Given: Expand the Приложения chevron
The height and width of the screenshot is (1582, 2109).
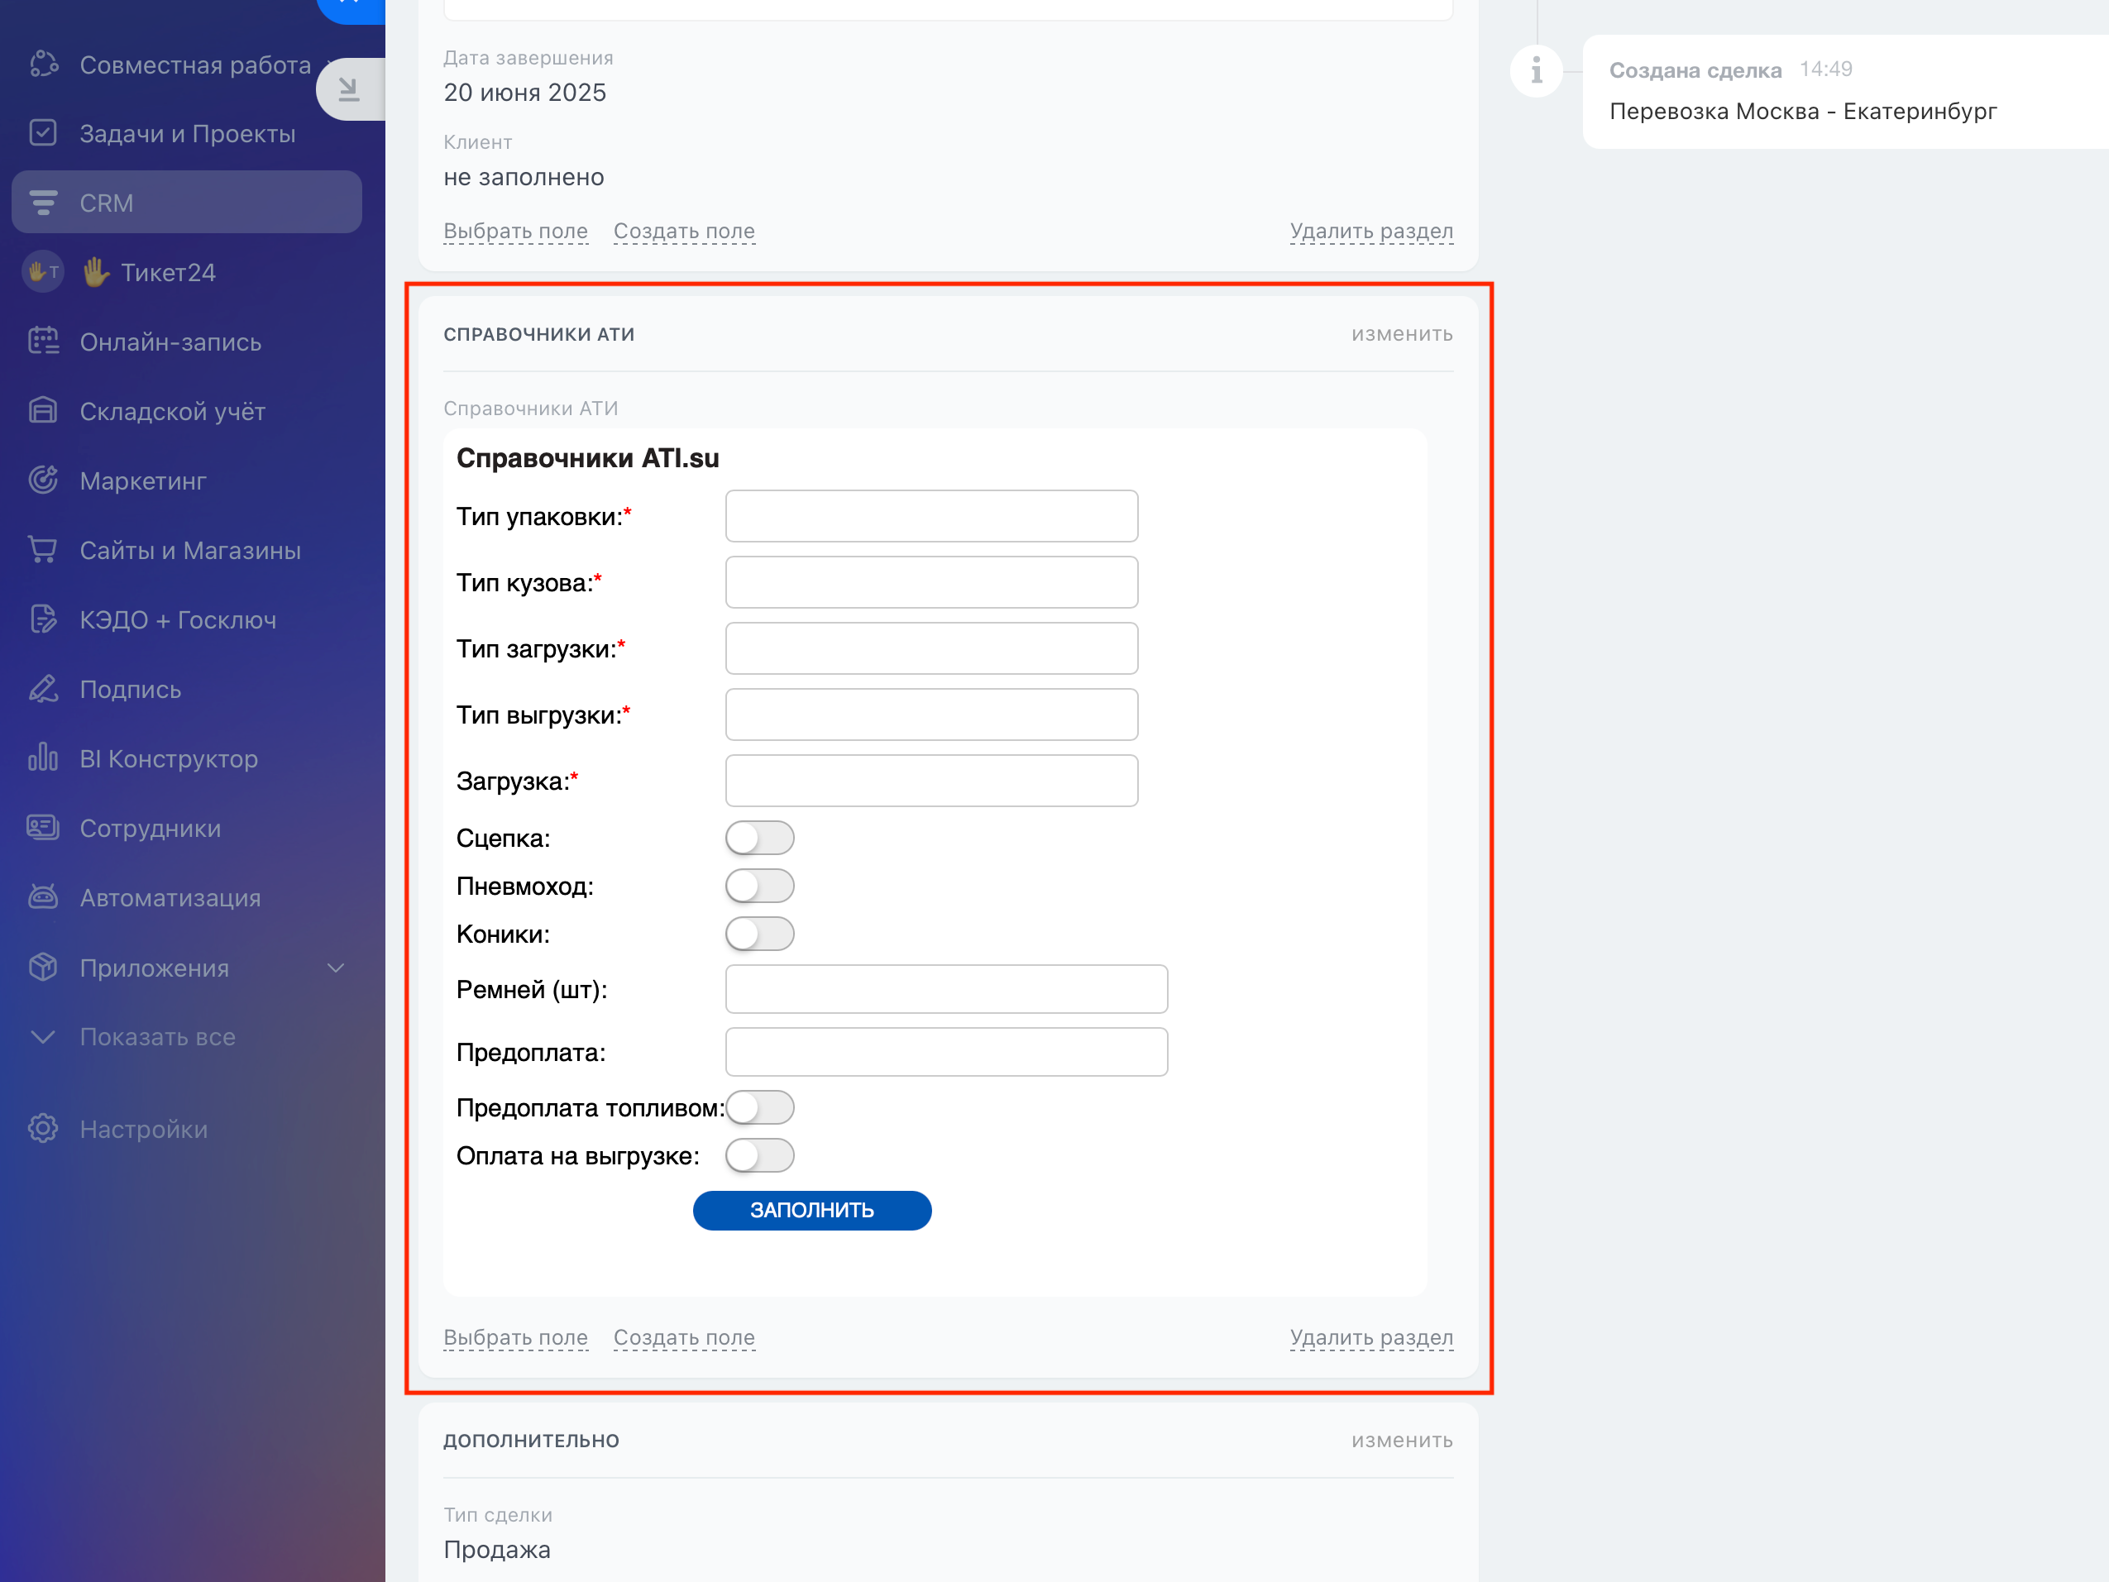Looking at the screenshot, I should point(336,968).
